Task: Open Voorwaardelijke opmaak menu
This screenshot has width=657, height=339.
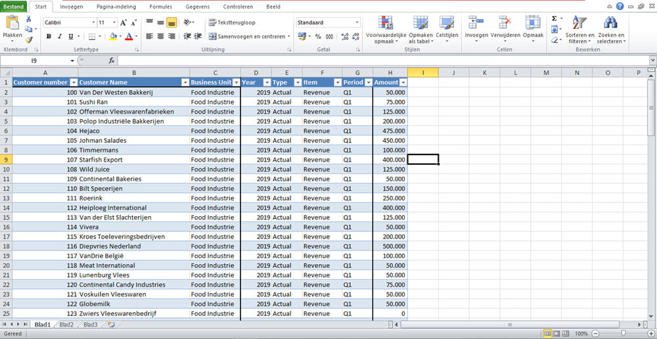Action: tap(386, 30)
